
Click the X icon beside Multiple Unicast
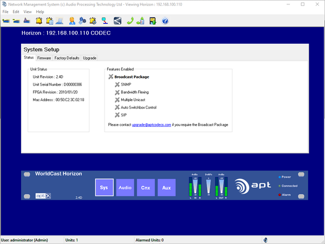(x=118, y=100)
